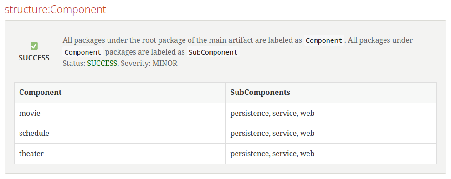The image size is (451, 179).
Task: Click the 'All packages under' text after Component
Action: [380, 40]
